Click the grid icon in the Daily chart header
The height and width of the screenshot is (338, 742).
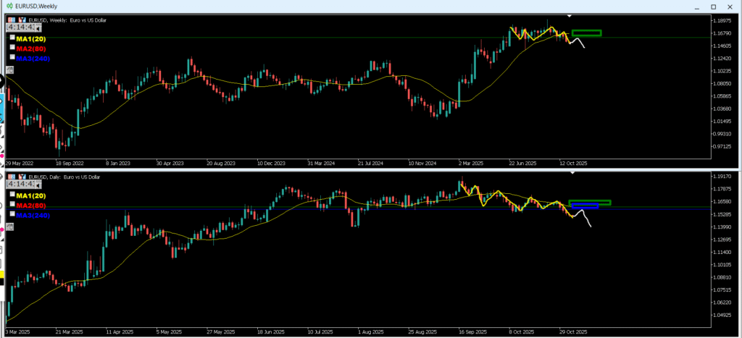(12, 177)
